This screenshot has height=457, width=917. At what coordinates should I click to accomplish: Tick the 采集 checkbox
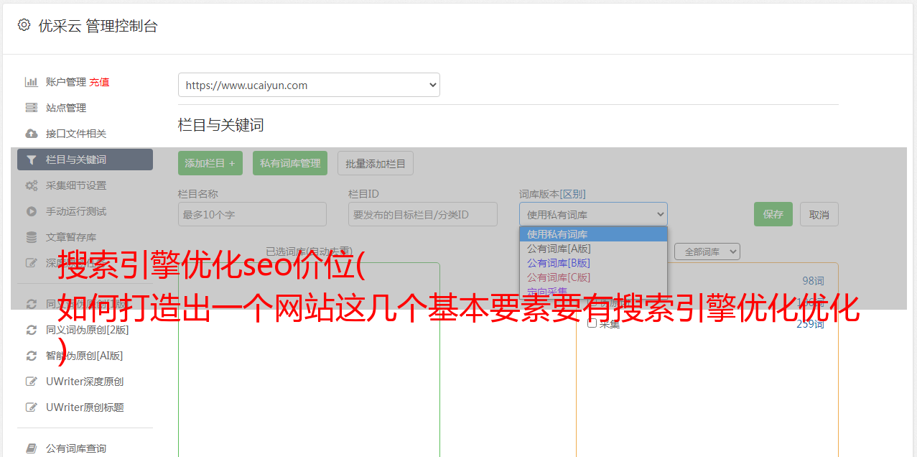pos(592,323)
